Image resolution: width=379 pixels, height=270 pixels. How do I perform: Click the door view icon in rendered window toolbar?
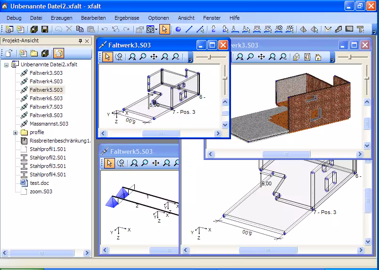click(307, 57)
